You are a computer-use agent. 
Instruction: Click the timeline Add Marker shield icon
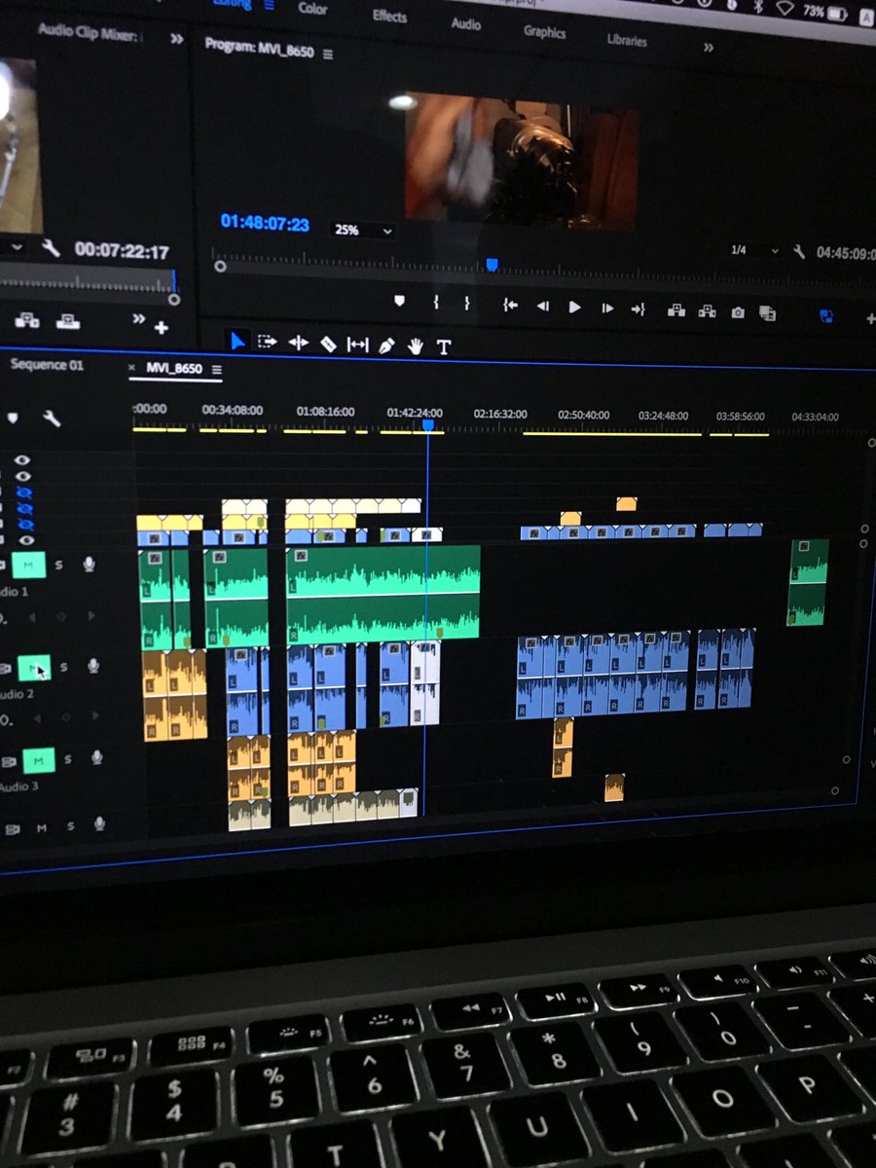pyautogui.click(x=12, y=418)
